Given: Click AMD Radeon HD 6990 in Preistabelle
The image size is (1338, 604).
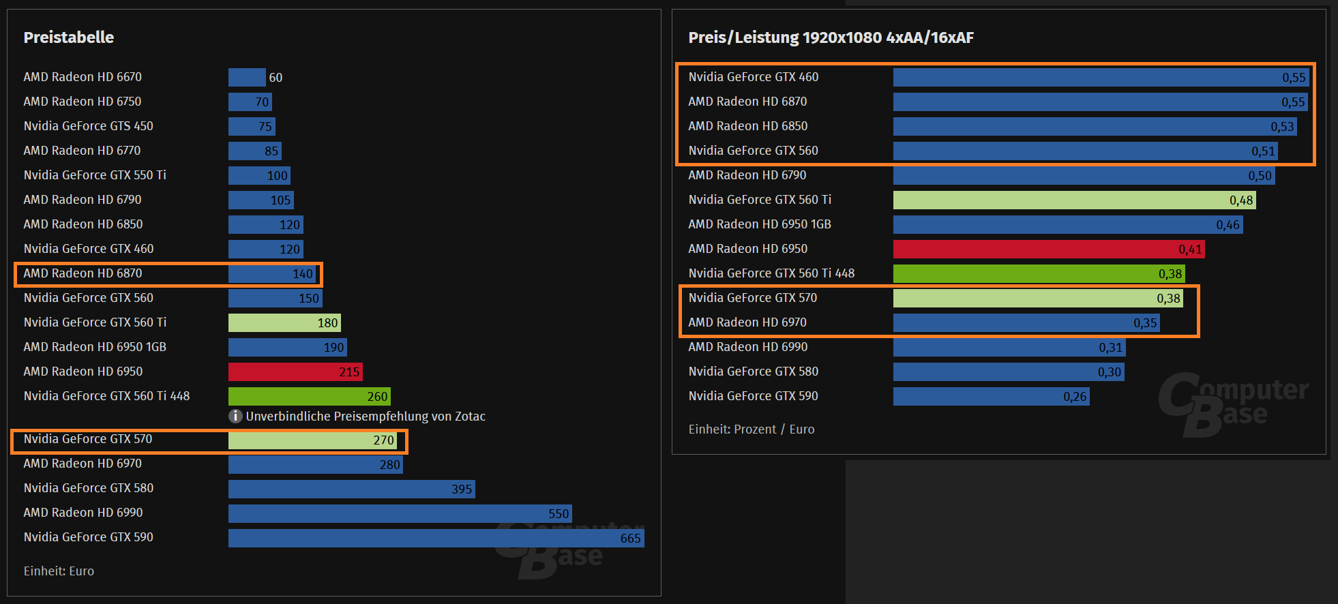Looking at the screenshot, I should click(x=83, y=513).
